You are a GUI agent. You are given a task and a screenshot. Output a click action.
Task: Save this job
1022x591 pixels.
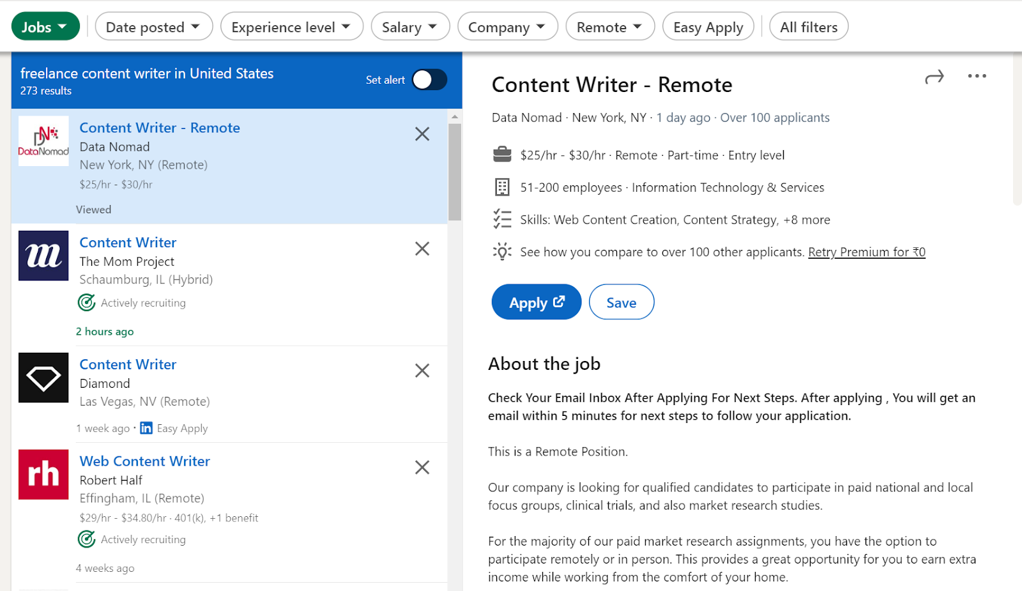point(622,302)
